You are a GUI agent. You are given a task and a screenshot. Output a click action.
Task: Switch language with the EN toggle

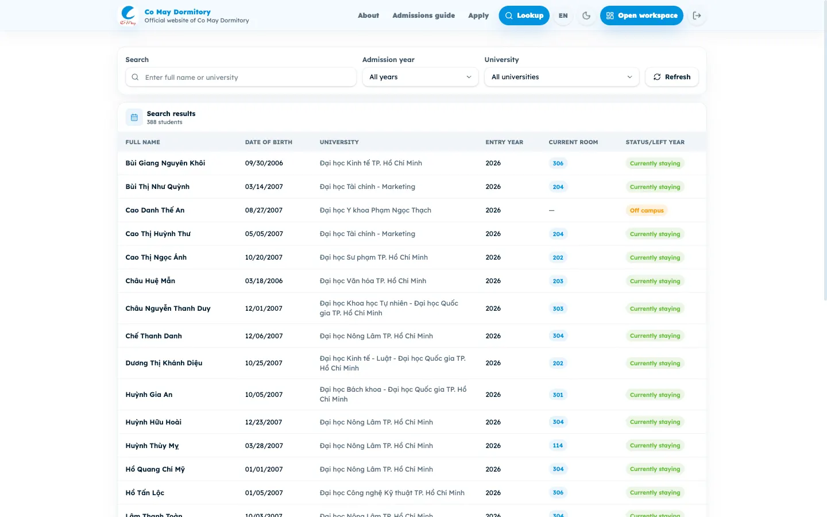[x=563, y=16]
